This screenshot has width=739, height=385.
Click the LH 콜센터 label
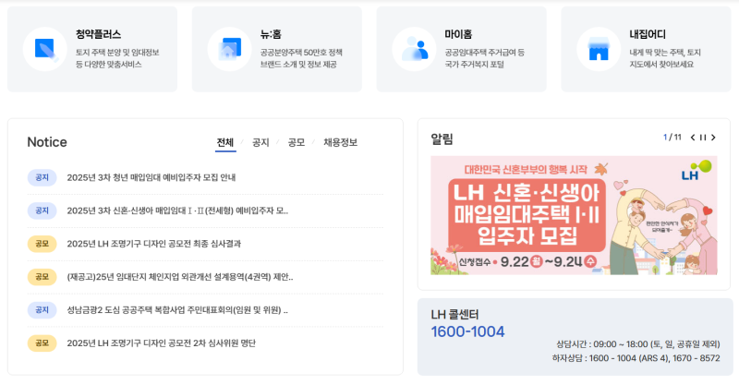click(x=454, y=314)
